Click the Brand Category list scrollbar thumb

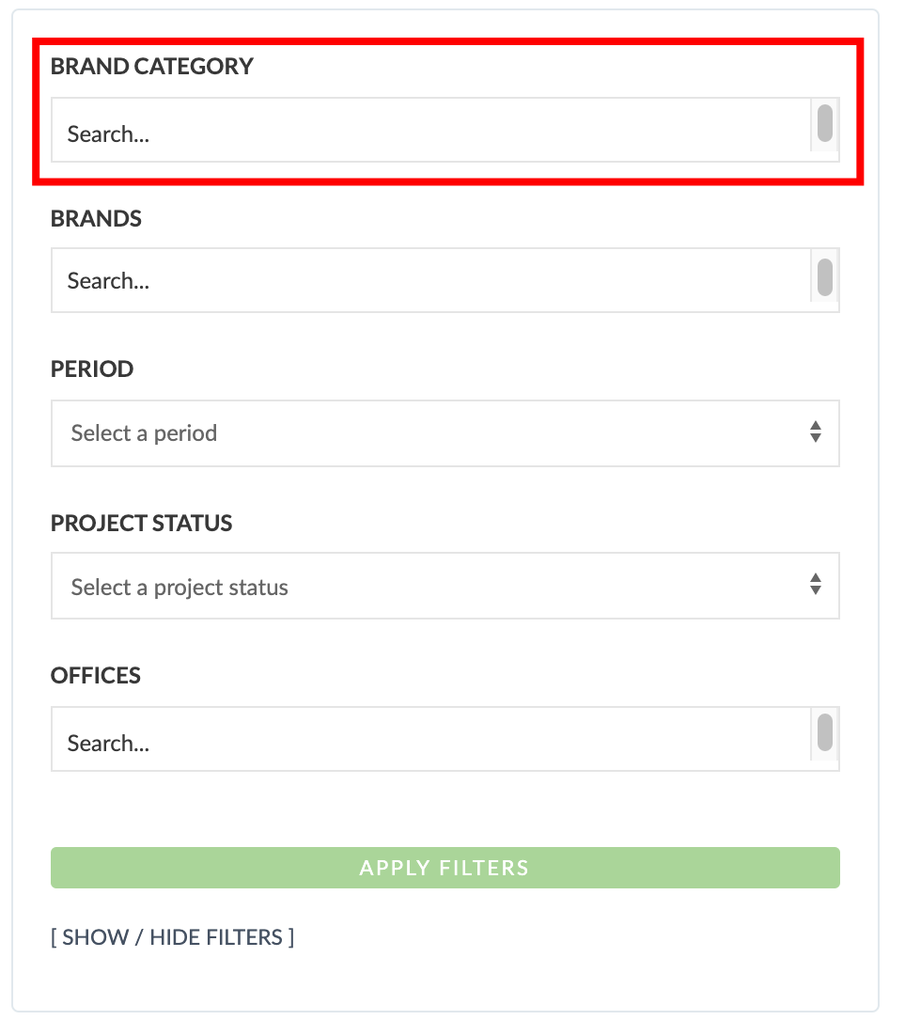[x=825, y=123]
